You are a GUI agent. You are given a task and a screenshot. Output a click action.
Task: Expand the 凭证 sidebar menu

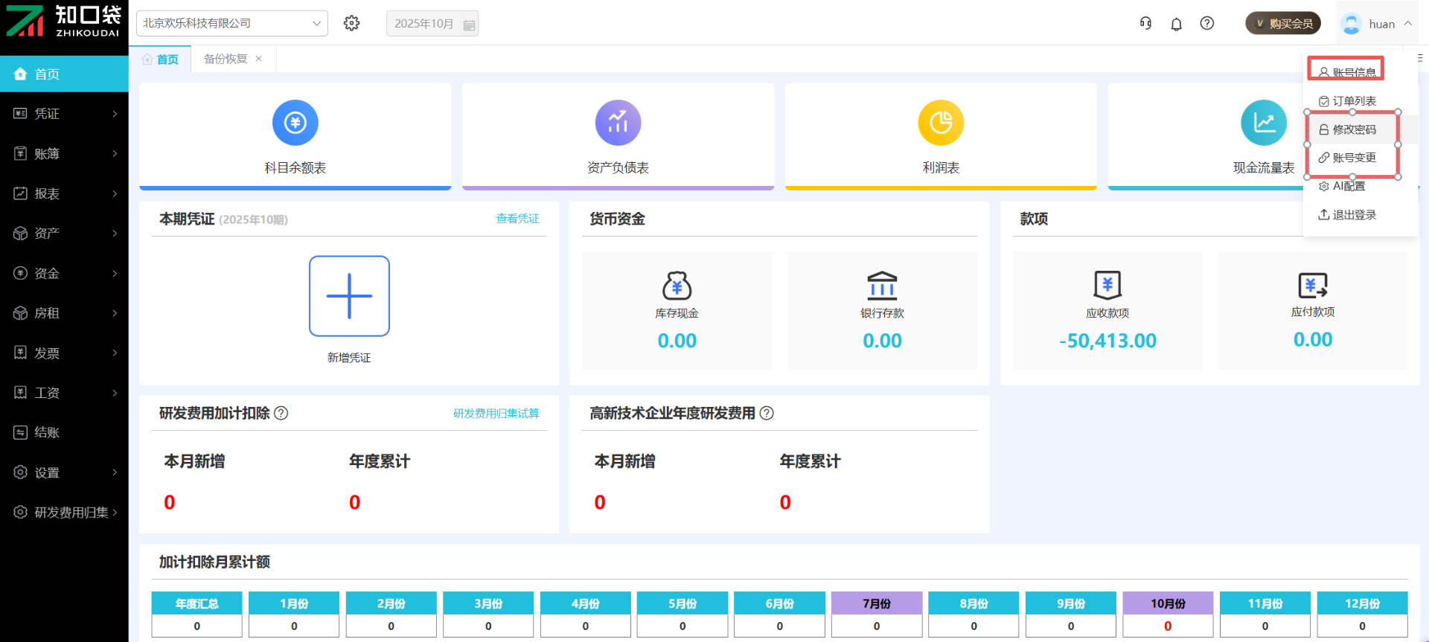tap(65, 114)
